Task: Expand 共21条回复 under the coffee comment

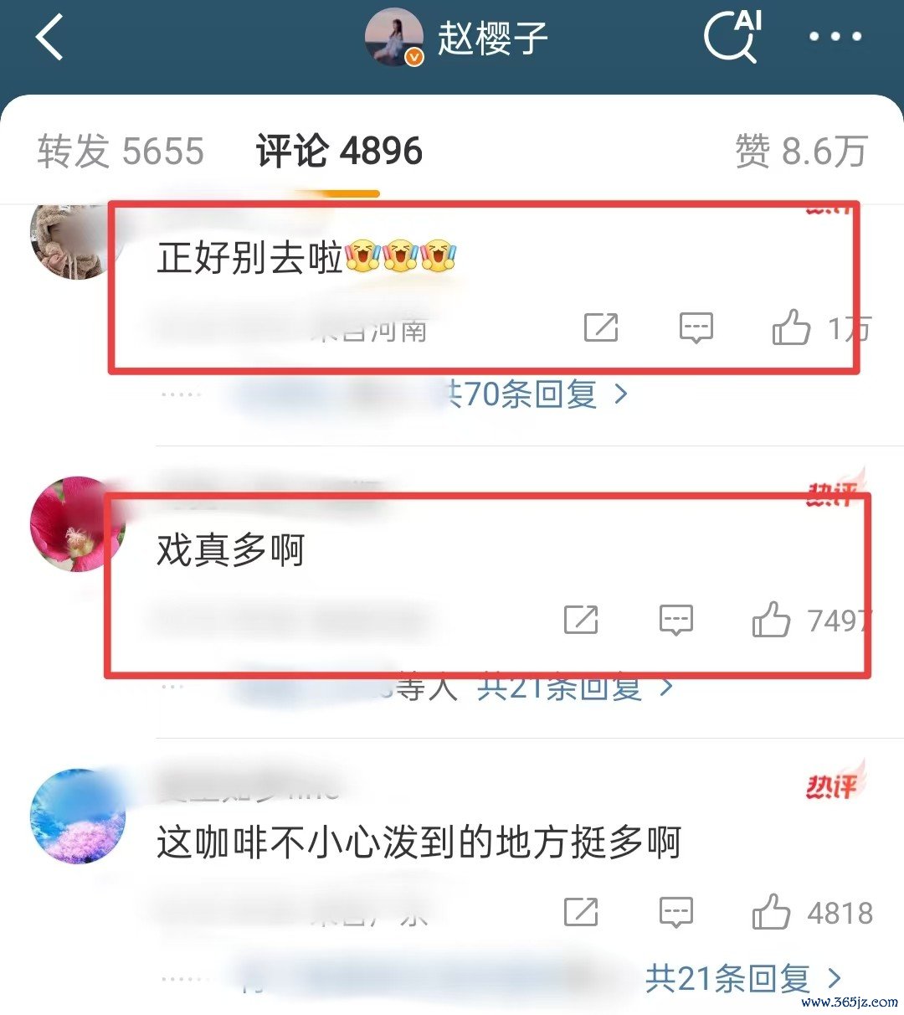Action: click(743, 977)
